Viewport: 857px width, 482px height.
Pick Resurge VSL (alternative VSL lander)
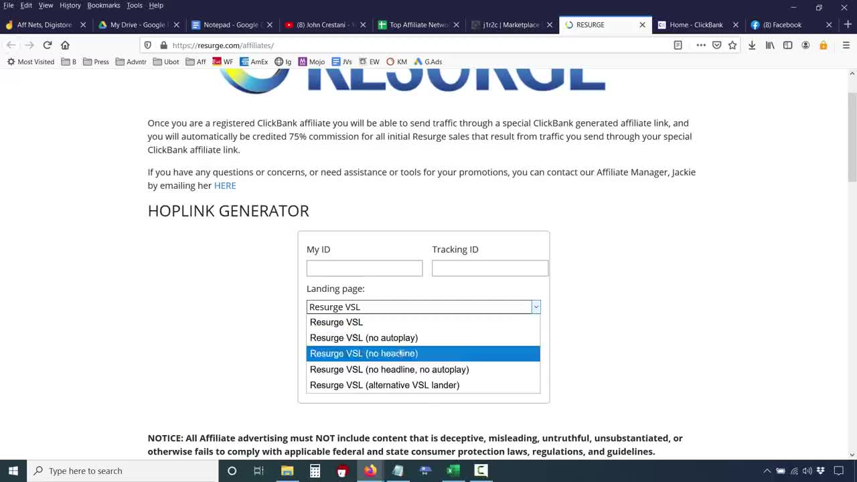(423, 385)
